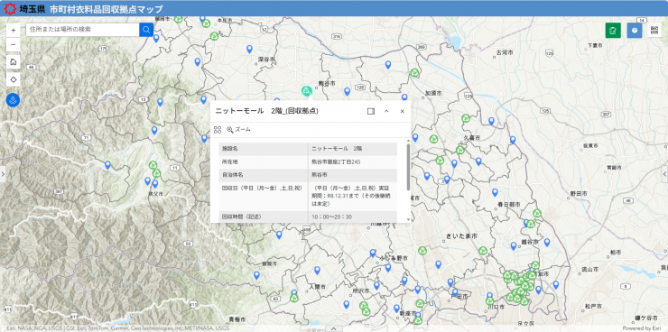668x332 pixels.
Task: Click the 柏市 map label
Action: (615, 253)
